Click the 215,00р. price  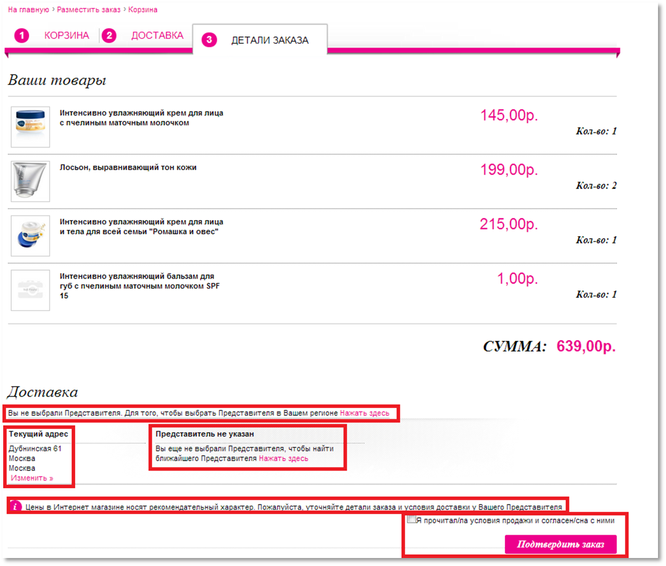[x=509, y=224]
